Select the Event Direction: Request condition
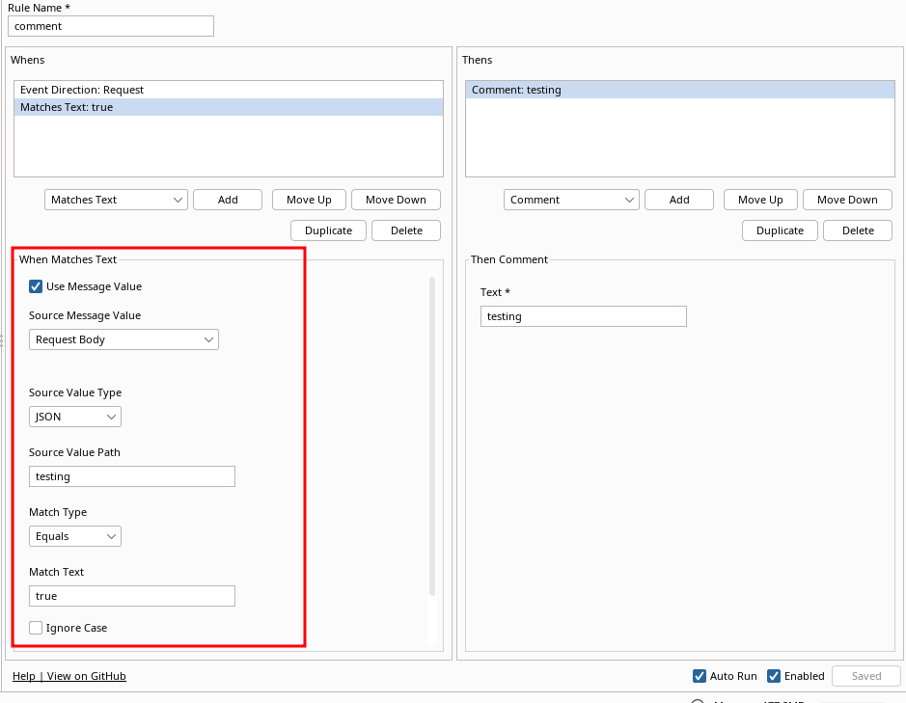The width and height of the screenshot is (906, 703). 228,89
